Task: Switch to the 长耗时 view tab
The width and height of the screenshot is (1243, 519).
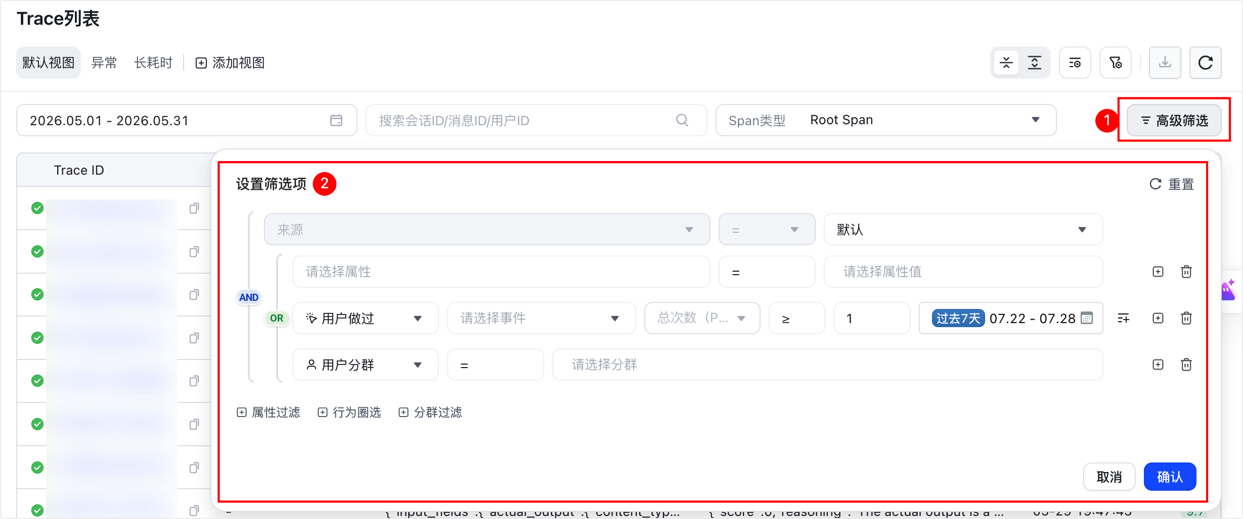Action: pos(153,63)
